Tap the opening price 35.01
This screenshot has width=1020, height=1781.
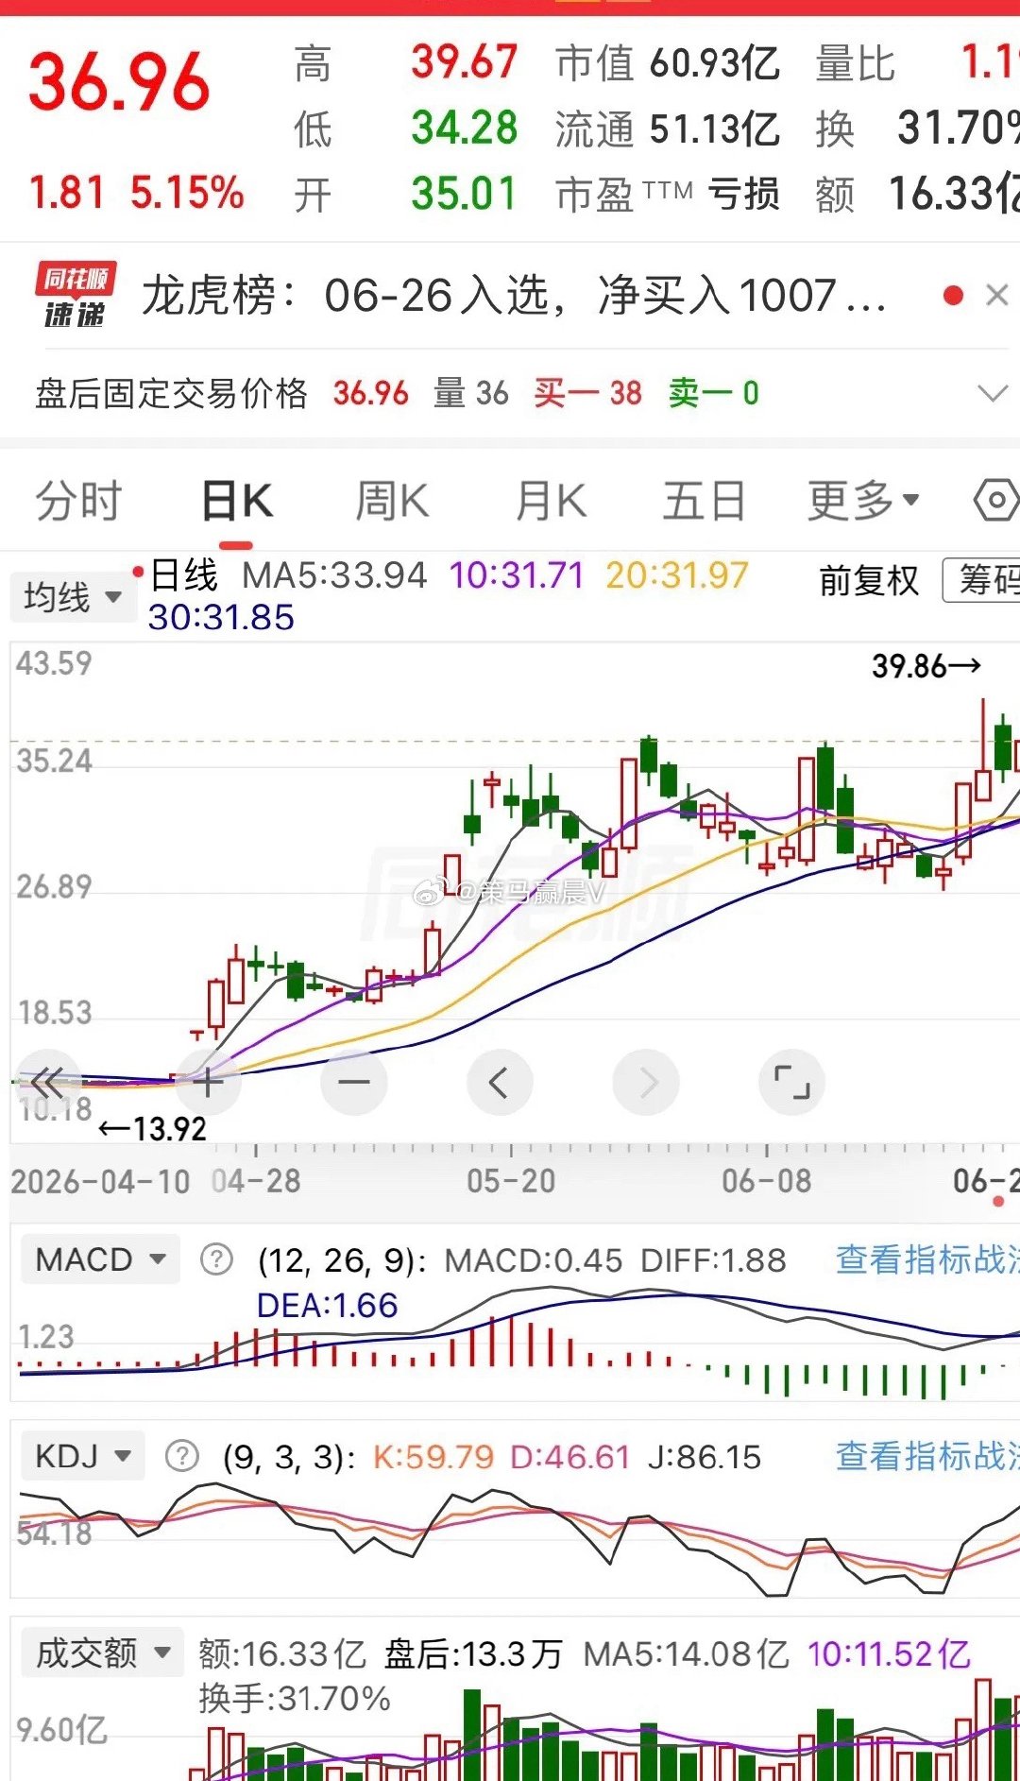click(x=465, y=194)
